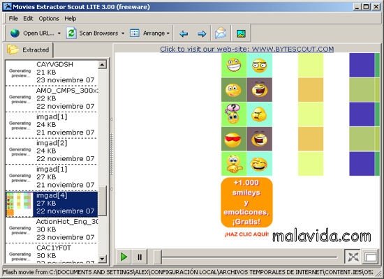Viewport: 384px width, 279px height.
Task: Click the file list scroll up arrow
Action: pos(102,65)
